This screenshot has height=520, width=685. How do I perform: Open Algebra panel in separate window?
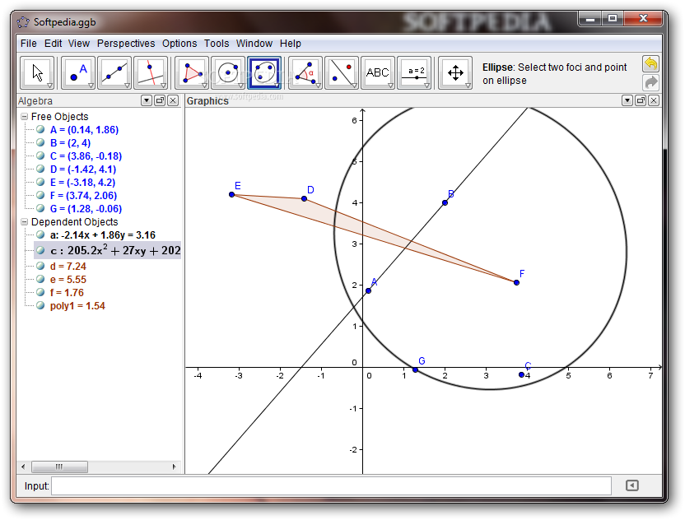[x=160, y=101]
